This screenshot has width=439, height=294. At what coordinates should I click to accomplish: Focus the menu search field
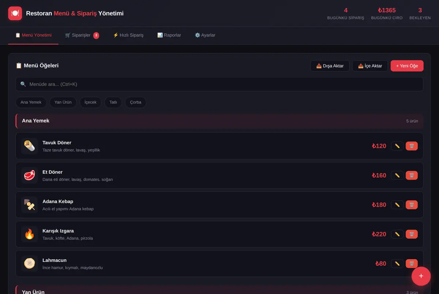(219, 84)
